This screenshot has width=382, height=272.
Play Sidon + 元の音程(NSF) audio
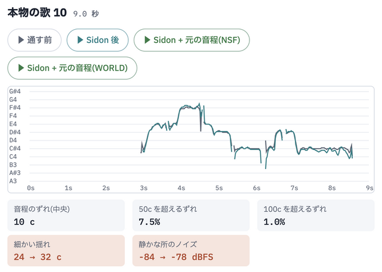(192, 40)
